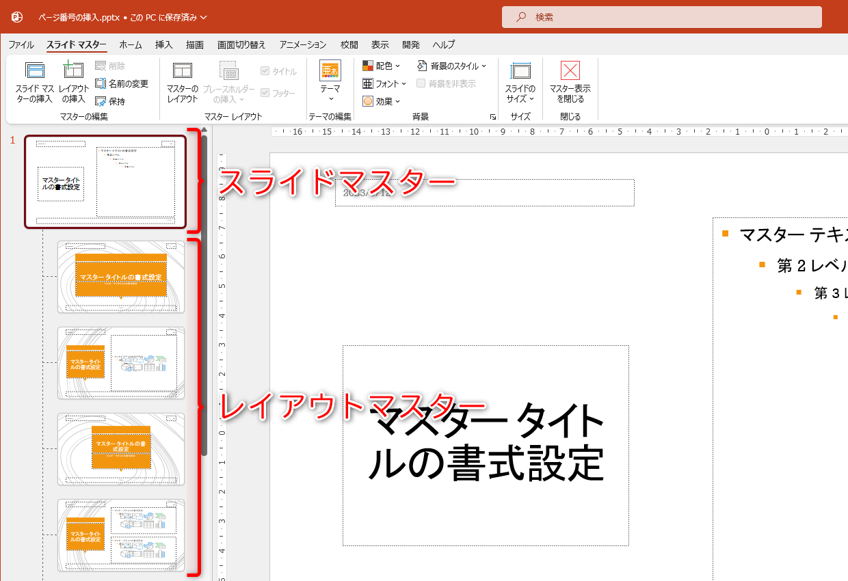Open the 配色 dropdown
Viewport: 848px width, 581px height.
pos(382,66)
